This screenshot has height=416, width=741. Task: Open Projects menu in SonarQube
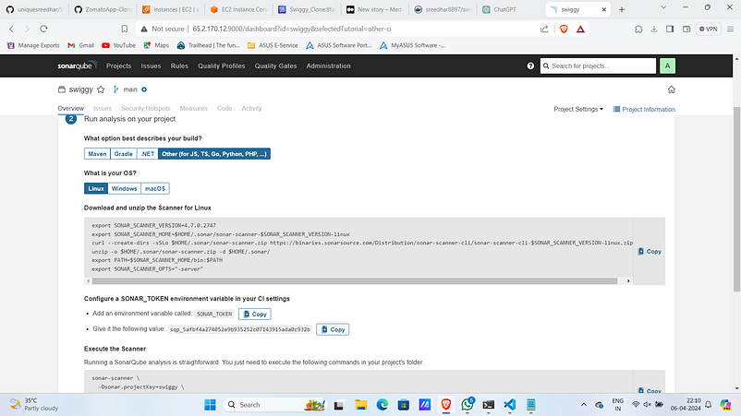pos(118,66)
